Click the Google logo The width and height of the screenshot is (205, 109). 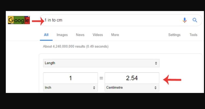tap(19, 20)
